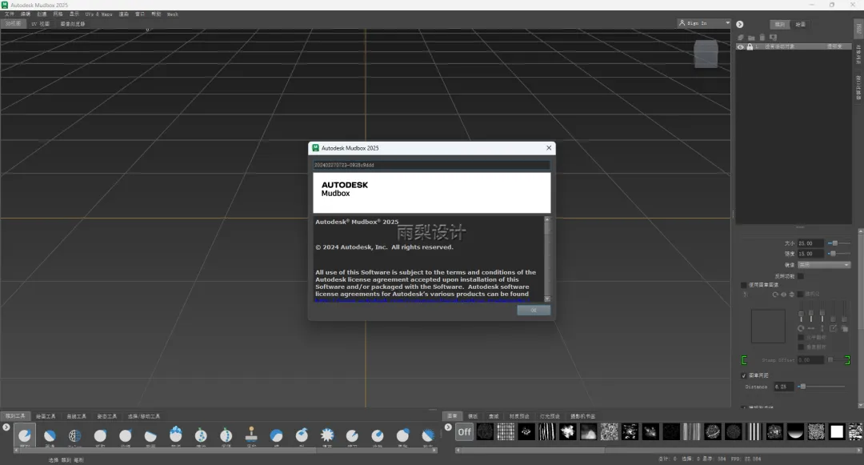
Task: Adjust the Distance slider
Action: pyautogui.click(x=821, y=387)
